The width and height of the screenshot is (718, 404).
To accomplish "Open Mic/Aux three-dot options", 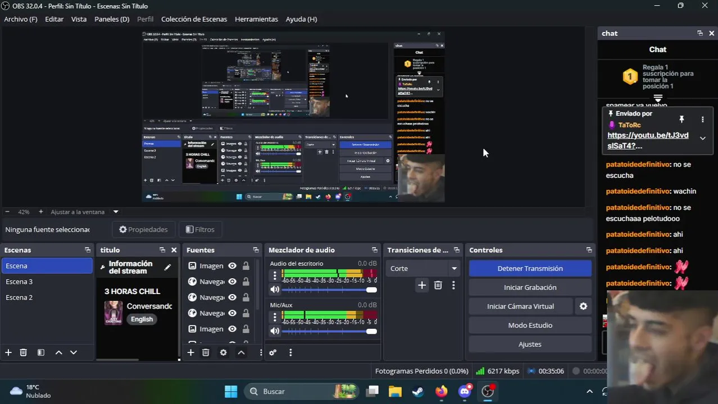I will 275,316.
